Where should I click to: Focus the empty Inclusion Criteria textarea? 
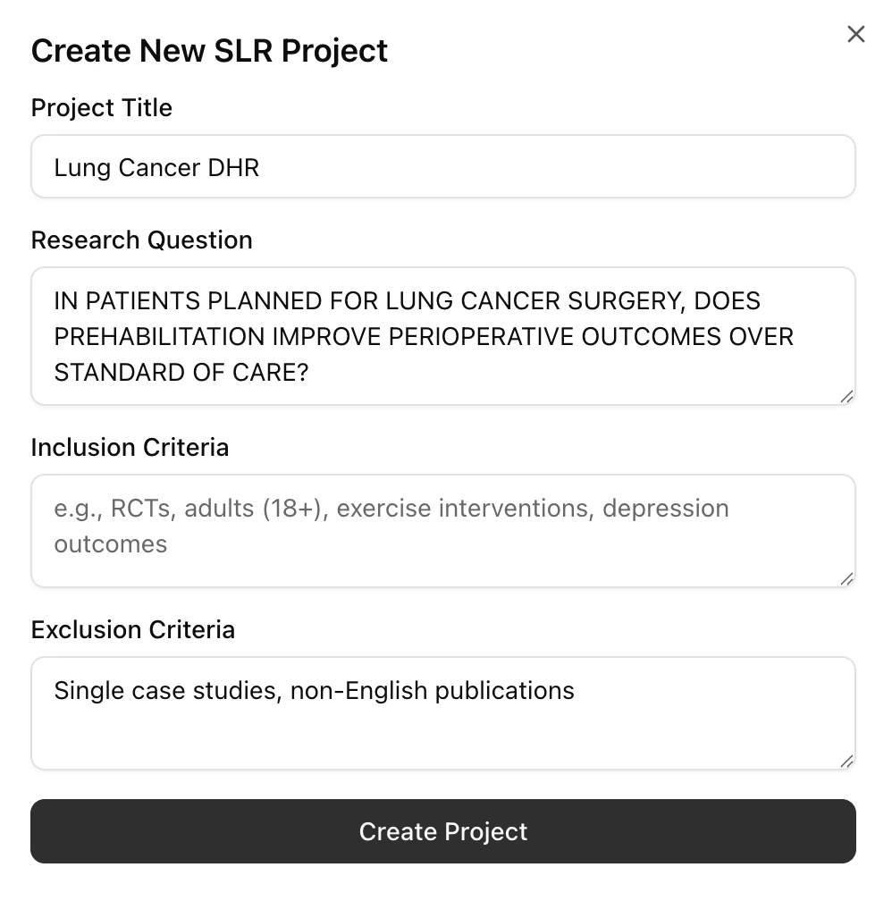click(x=443, y=531)
